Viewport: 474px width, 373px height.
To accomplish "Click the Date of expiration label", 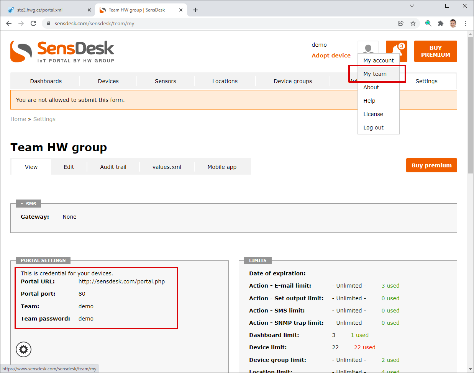I will [x=277, y=273].
